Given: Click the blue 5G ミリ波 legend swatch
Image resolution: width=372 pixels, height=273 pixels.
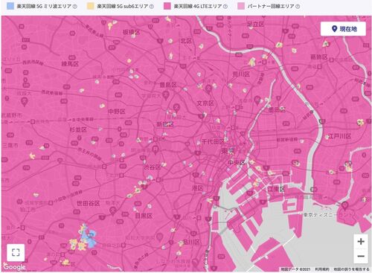Looking at the screenshot, I should [10, 6].
